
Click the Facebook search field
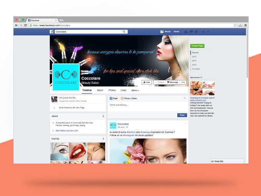(x=91, y=32)
